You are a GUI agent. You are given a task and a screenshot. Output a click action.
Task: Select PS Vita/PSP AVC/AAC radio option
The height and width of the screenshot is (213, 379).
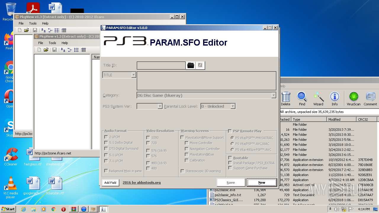pyautogui.click(x=232, y=144)
